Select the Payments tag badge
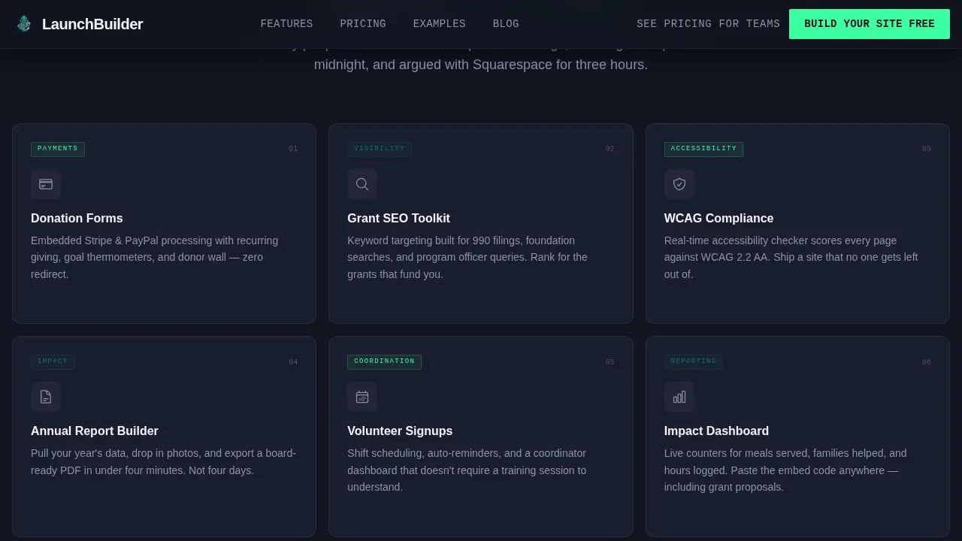Image resolution: width=962 pixels, height=541 pixels. pos(58,149)
